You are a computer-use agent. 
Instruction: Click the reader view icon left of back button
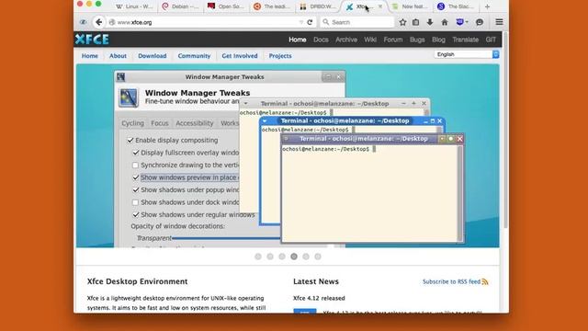pyautogui.click(x=83, y=22)
